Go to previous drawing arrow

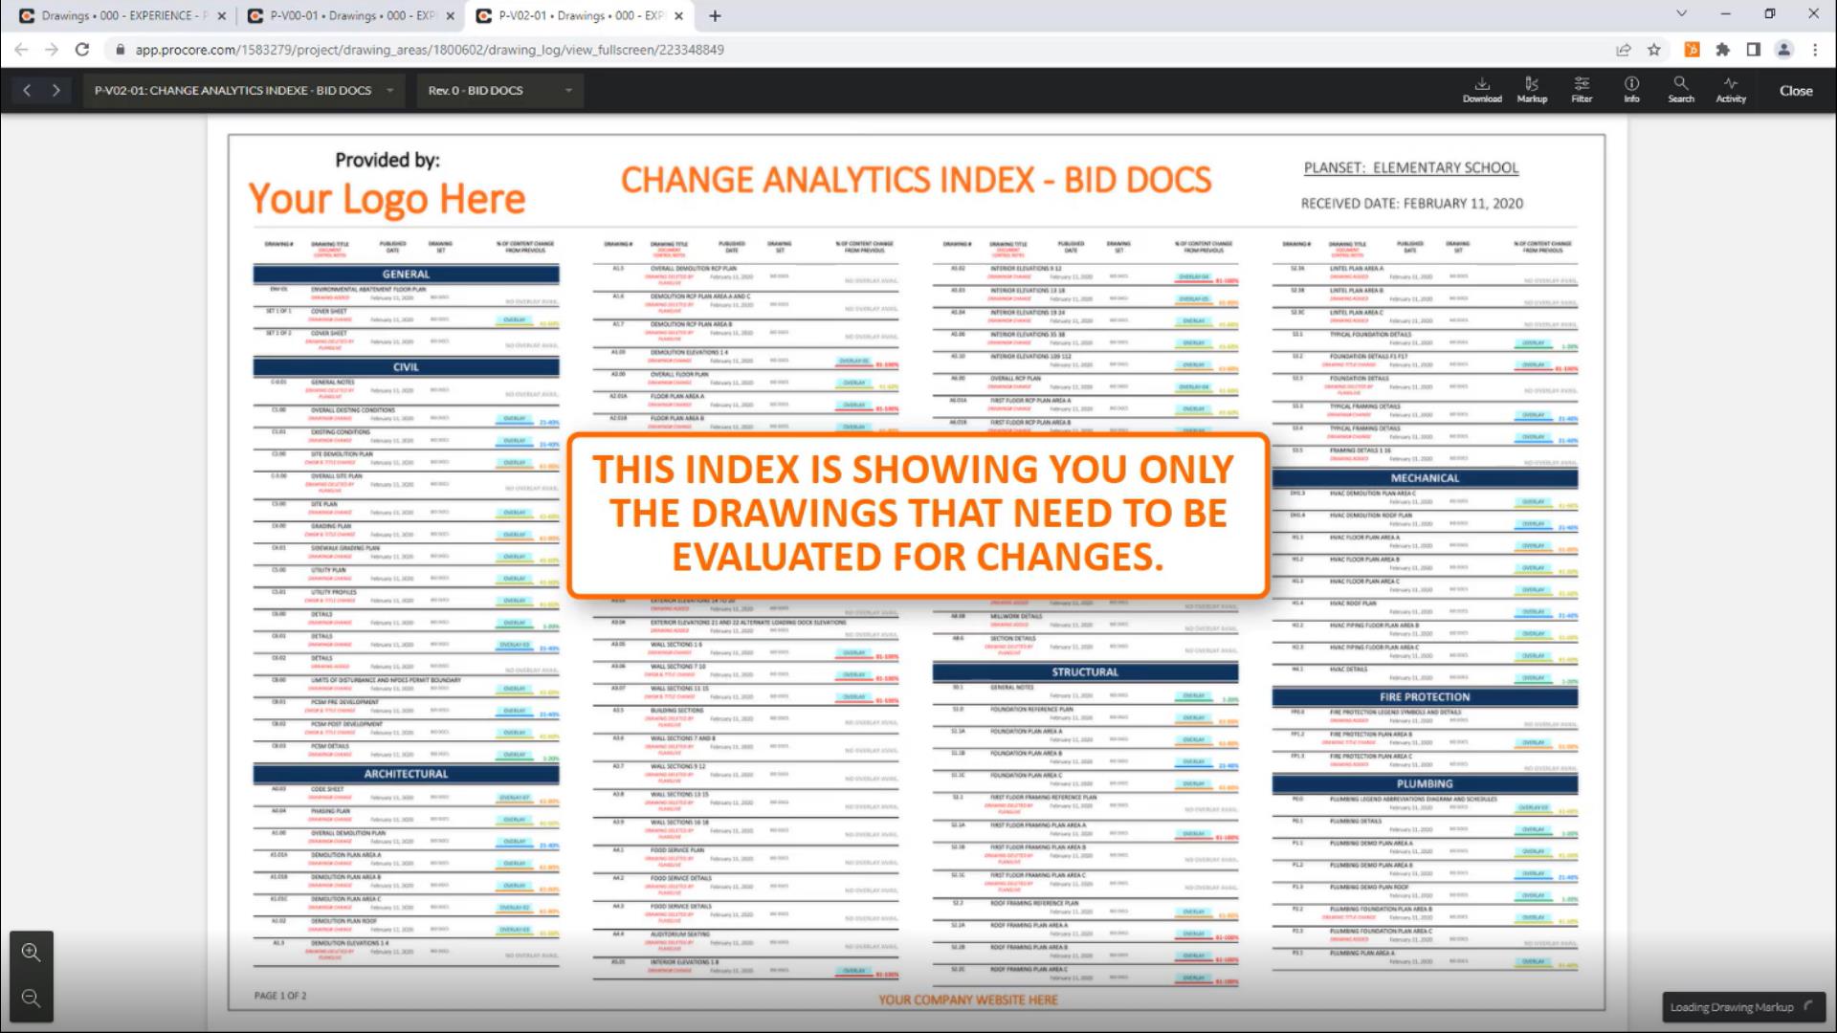(x=27, y=90)
